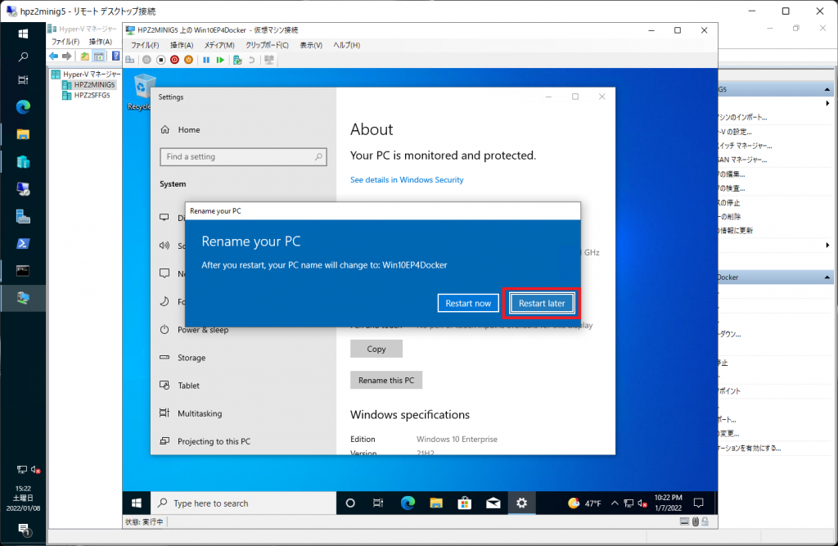Go to Settings Home
Screen dimensions: 838x546
180,129
